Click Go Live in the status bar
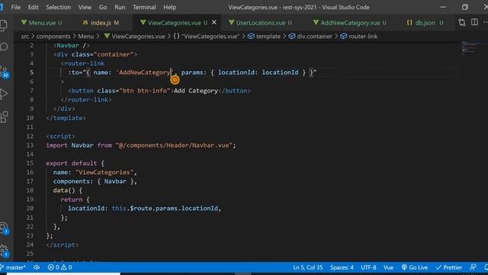This screenshot has height=275, width=488. [415, 267]
